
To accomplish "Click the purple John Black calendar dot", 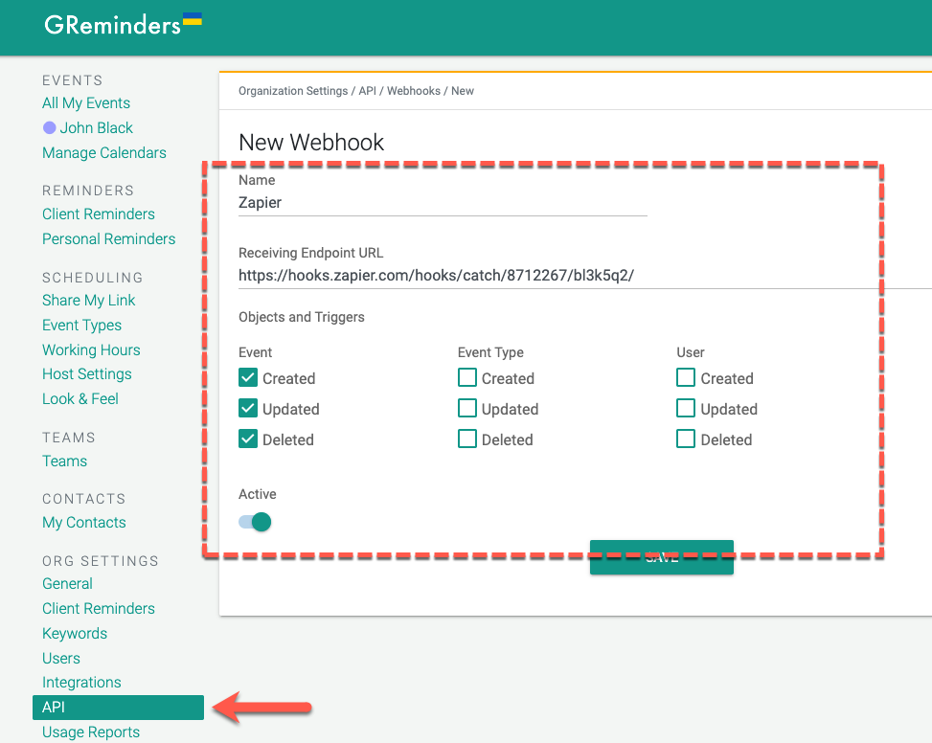I will tap(50, 127).
